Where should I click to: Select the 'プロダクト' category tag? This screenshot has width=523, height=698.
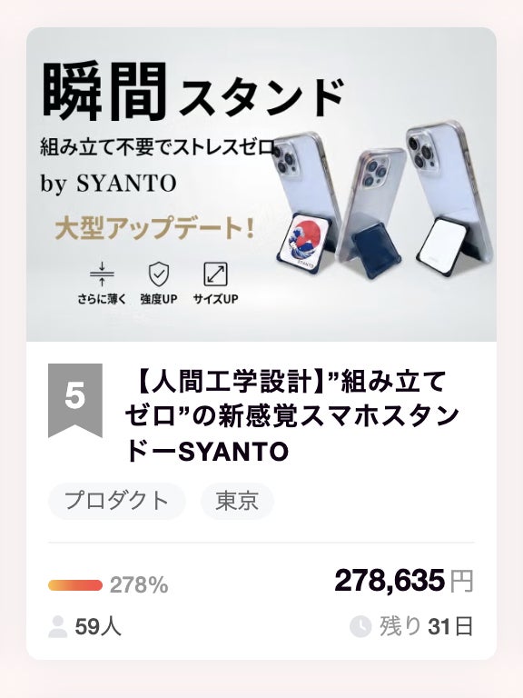click(x=116, y=501)
